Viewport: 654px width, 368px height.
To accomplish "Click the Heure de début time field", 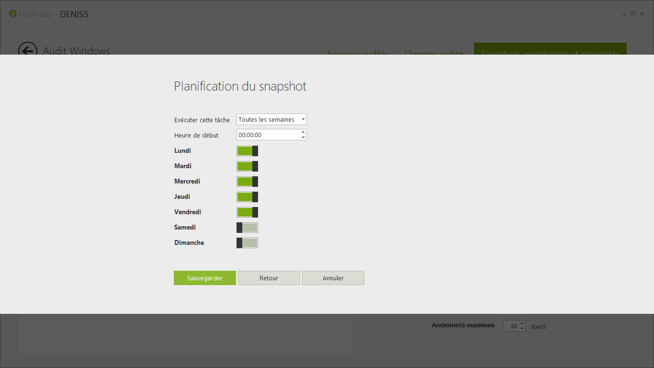I will click(x=268, y=135).
